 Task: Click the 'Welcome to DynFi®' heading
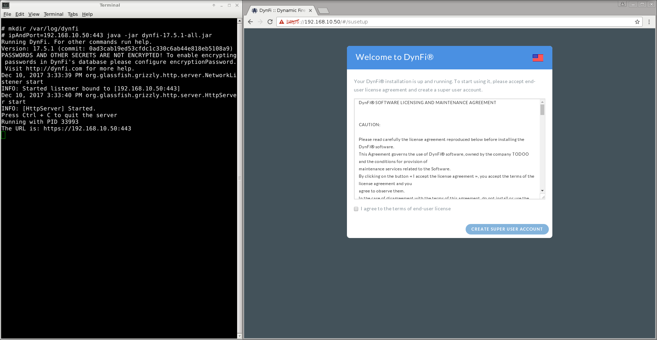[x=394, y=57]
